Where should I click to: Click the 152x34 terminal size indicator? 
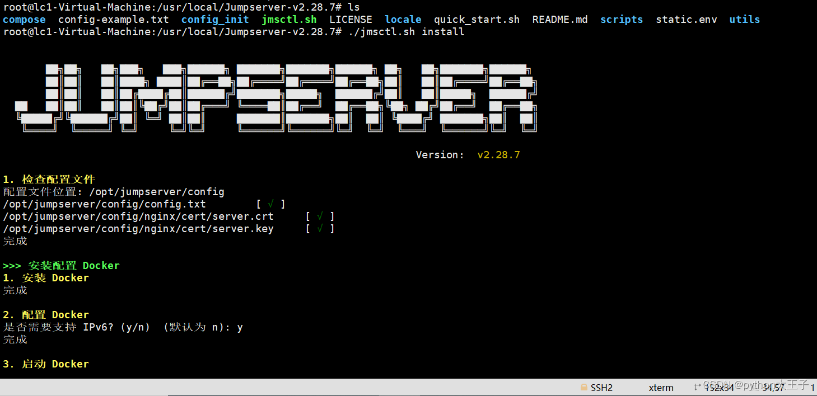pos(718,387)
